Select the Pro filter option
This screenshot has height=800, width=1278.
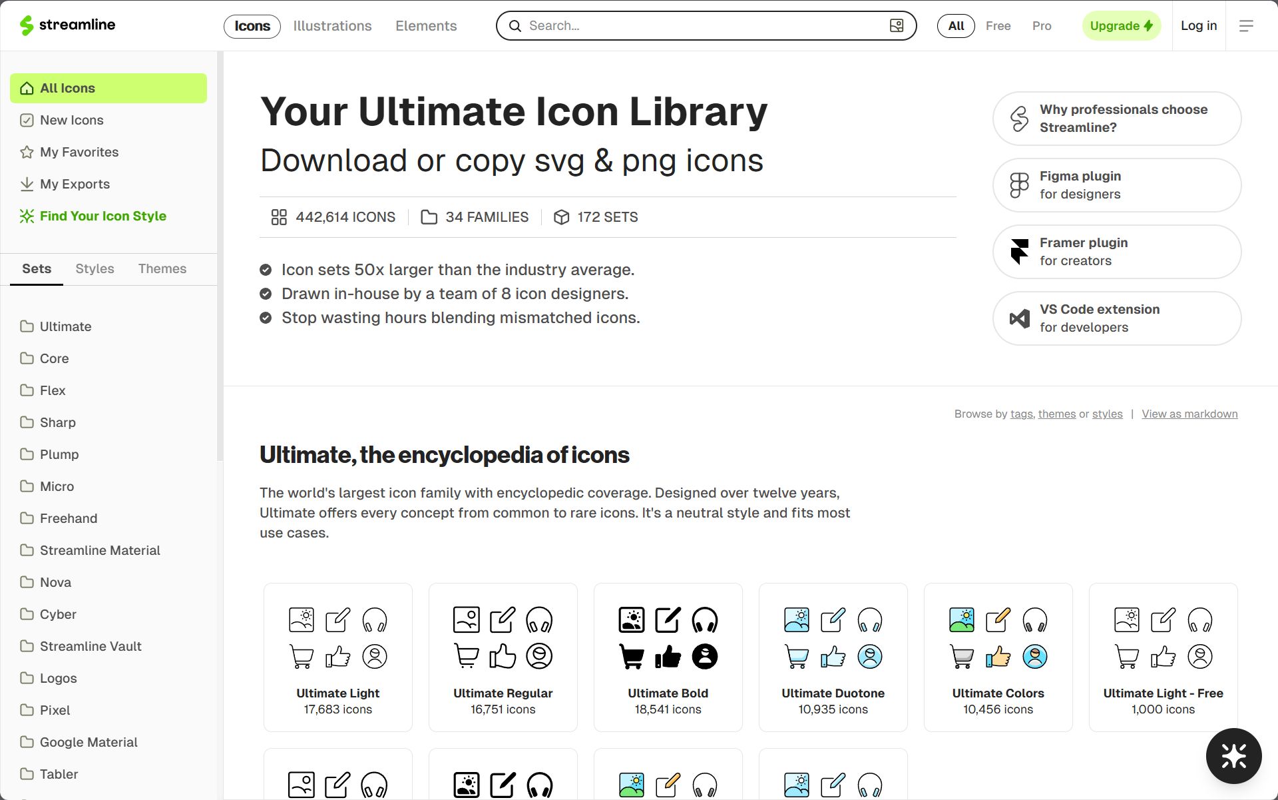(1042, 26)
